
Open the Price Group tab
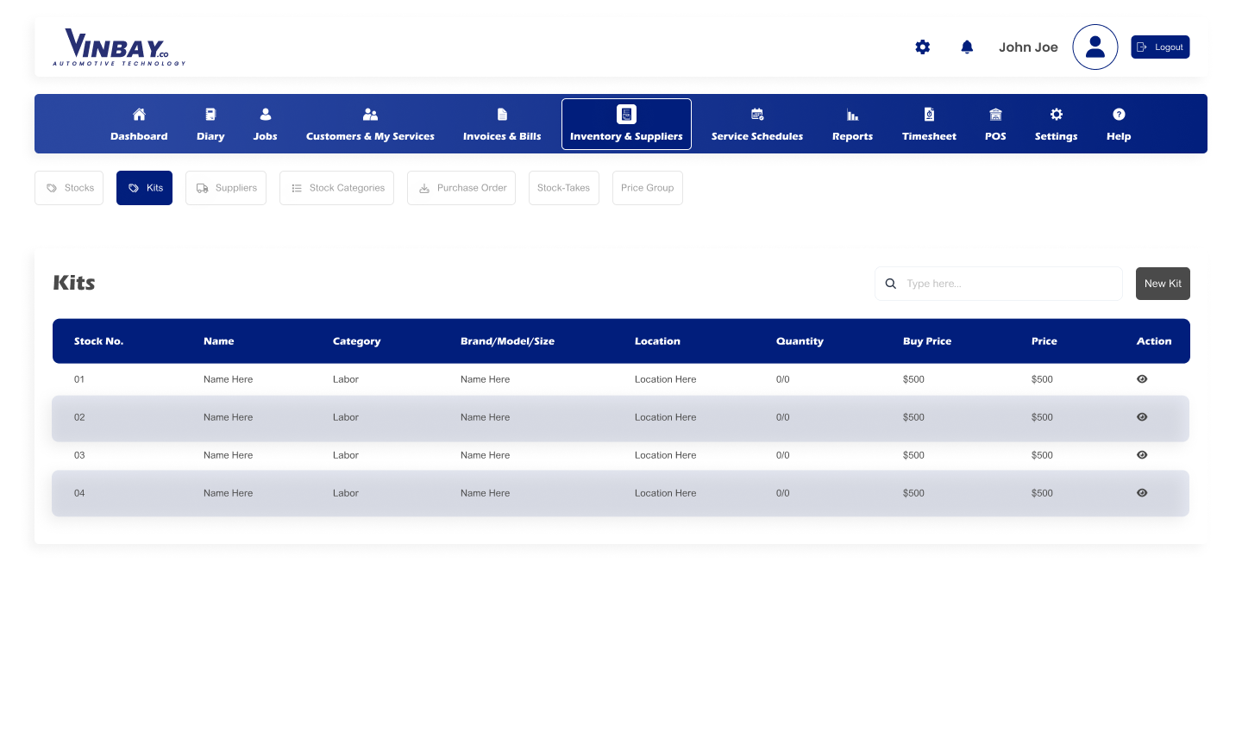648,188
